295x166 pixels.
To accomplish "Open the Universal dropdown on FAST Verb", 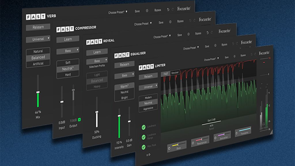I will click(x=38, y=38).
